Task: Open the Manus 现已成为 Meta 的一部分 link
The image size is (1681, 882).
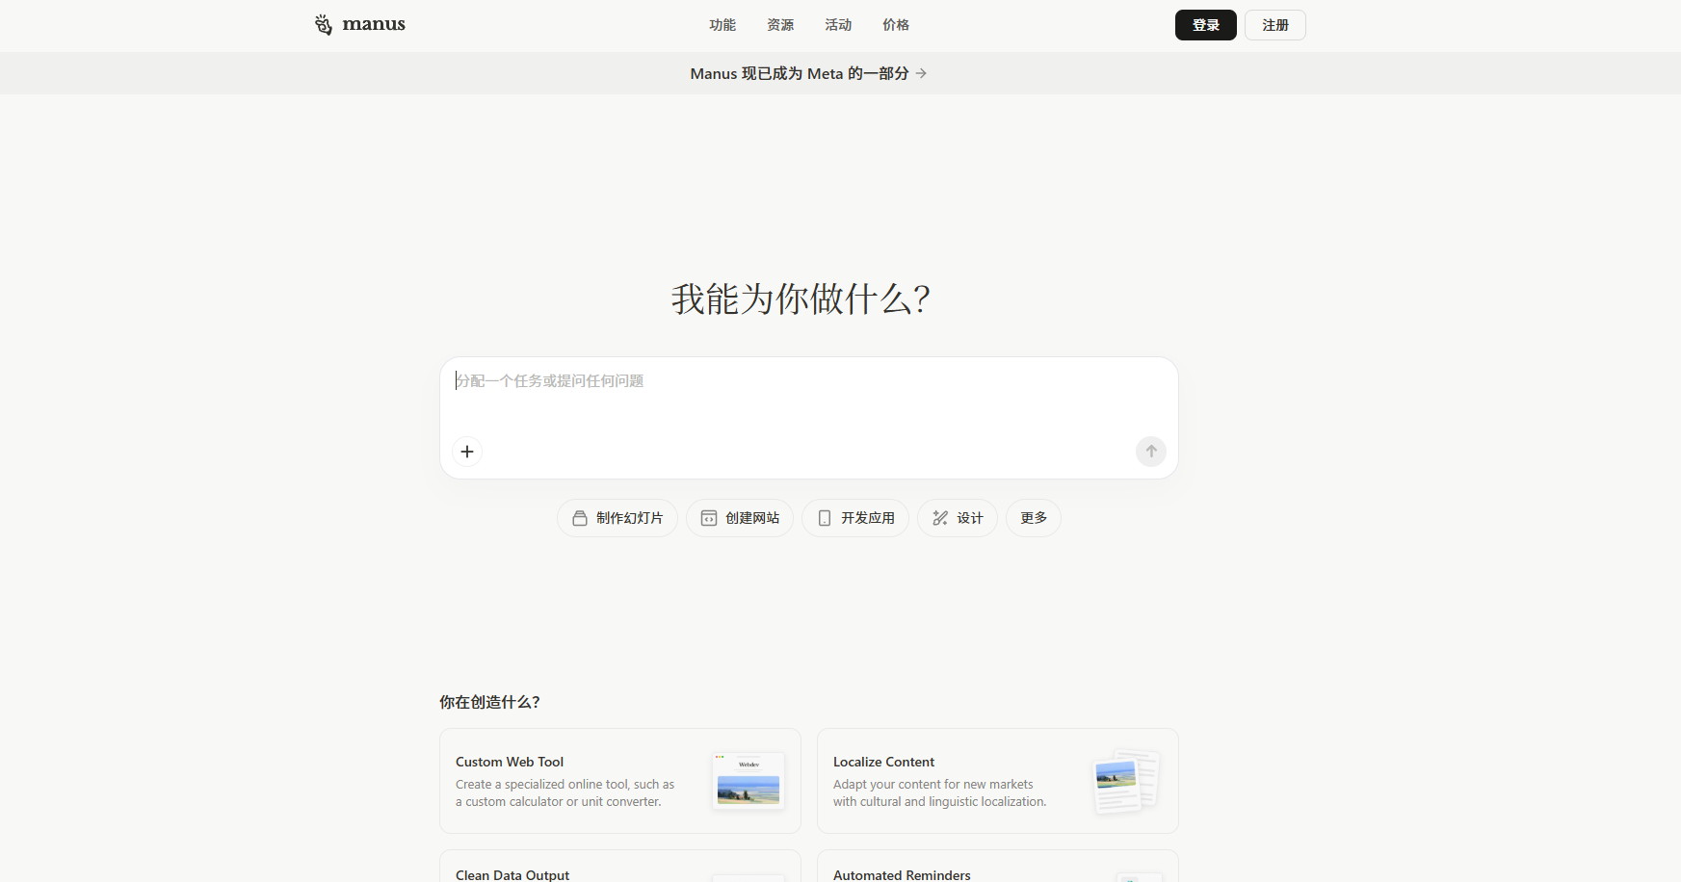Action: (x=799, y=73)
